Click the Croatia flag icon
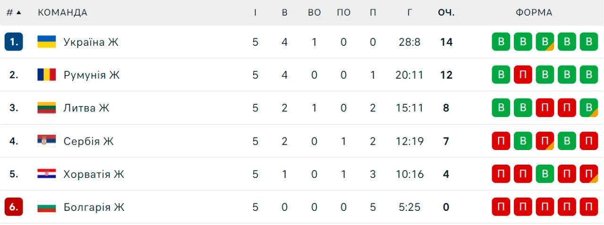 click(47, 174)
